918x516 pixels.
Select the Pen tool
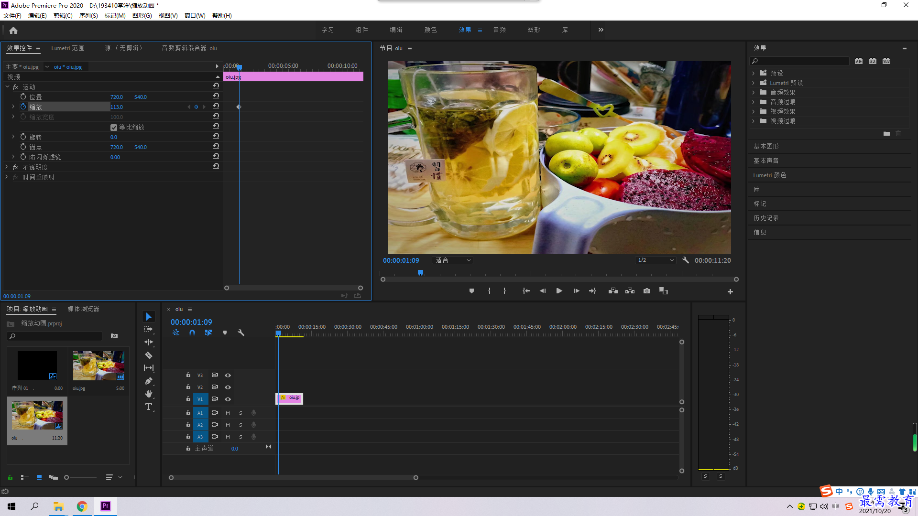click(x=149, y=381)
